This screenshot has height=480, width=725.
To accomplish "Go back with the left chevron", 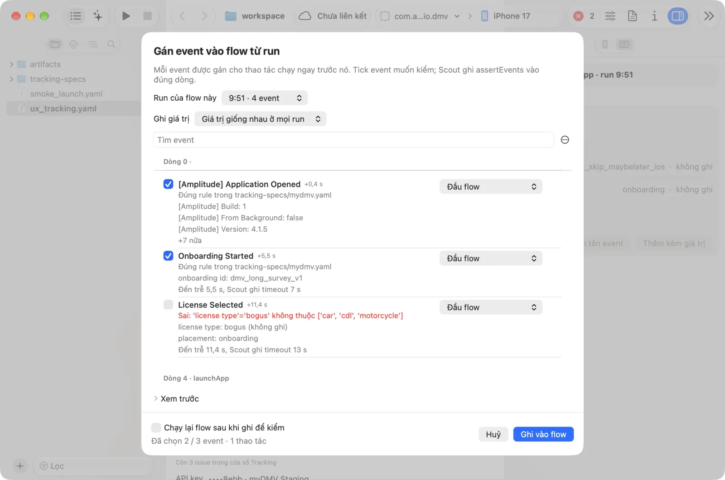I will coord(182,16).
